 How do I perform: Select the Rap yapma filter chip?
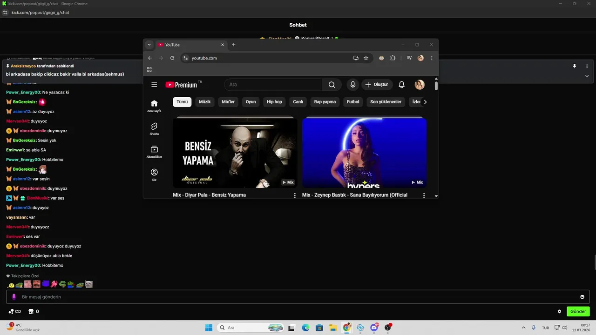[x=325, y=102]
